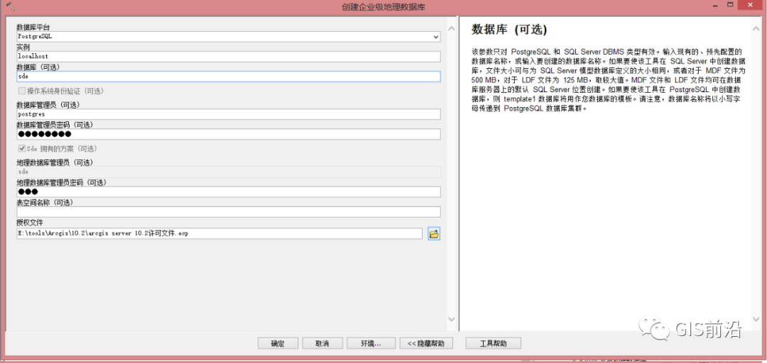Image resolution: width=767 pixels, height=363 pixels.
Task: Click the 取消 button
Action: 322,343
